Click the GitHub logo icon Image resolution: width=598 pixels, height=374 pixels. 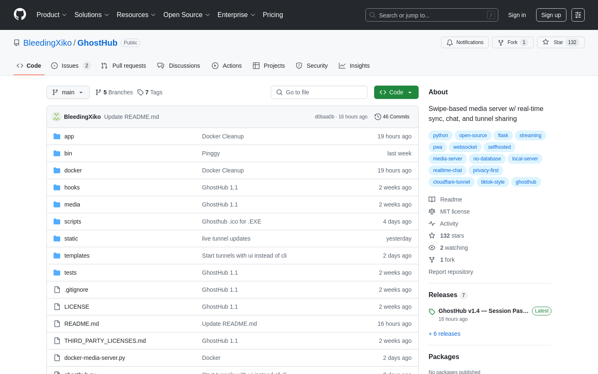[x=20, y=15]
